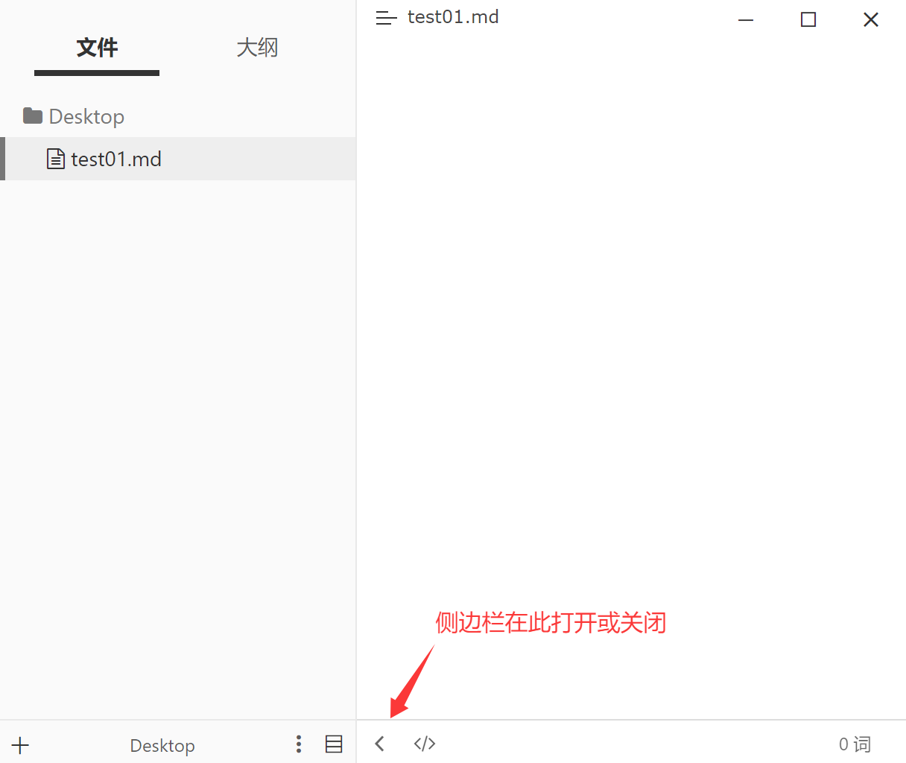The image size is (906, 763).
Task: Click empty space in the file sidebar
Action: tap(178, 447)
